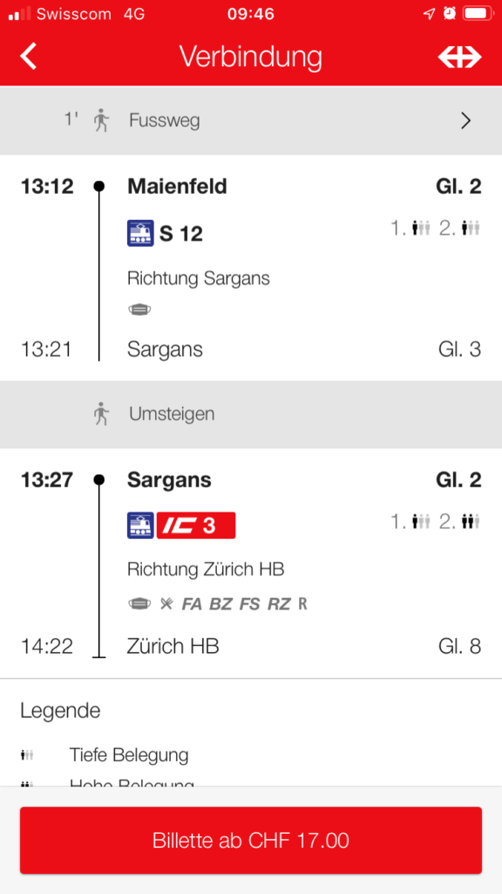Tap the SBB logo in the header
The image size is (502, 894).
coord(459,57)
